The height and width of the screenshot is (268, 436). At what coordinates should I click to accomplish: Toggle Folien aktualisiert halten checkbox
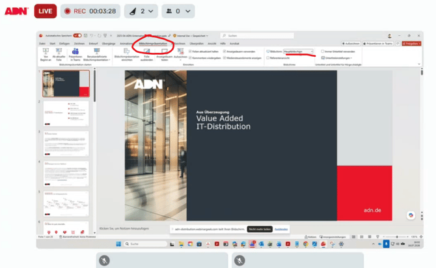pos(190,52)
